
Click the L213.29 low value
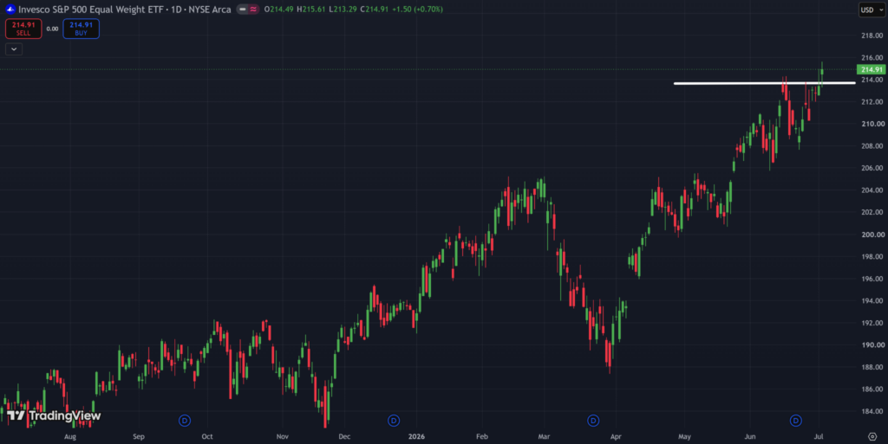[x=343, y=9]
